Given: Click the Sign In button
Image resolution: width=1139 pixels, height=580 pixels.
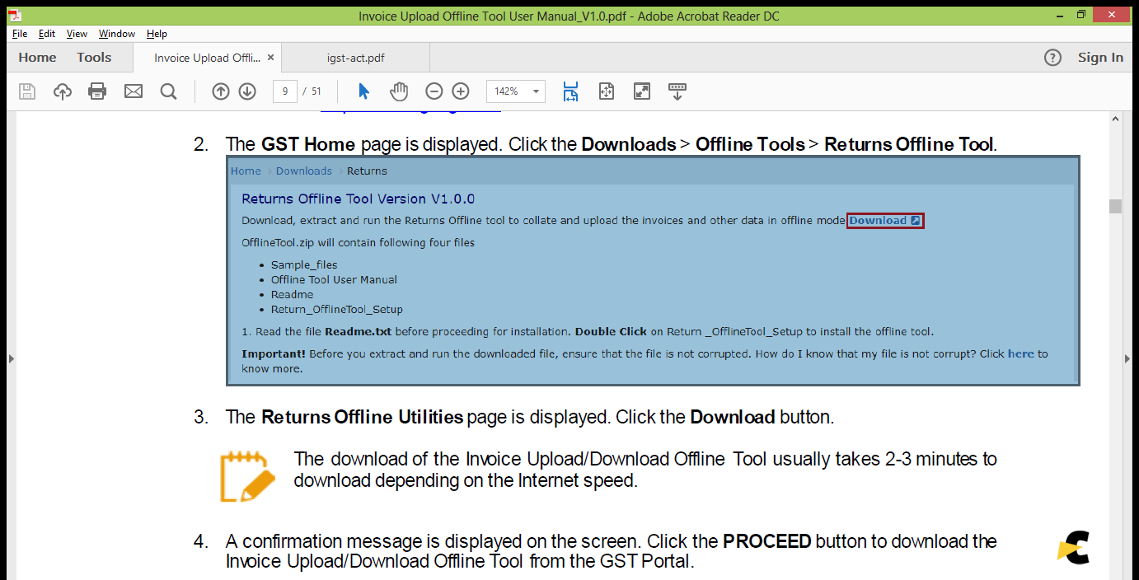Looking at the screenshot, I should [1100, 58].
